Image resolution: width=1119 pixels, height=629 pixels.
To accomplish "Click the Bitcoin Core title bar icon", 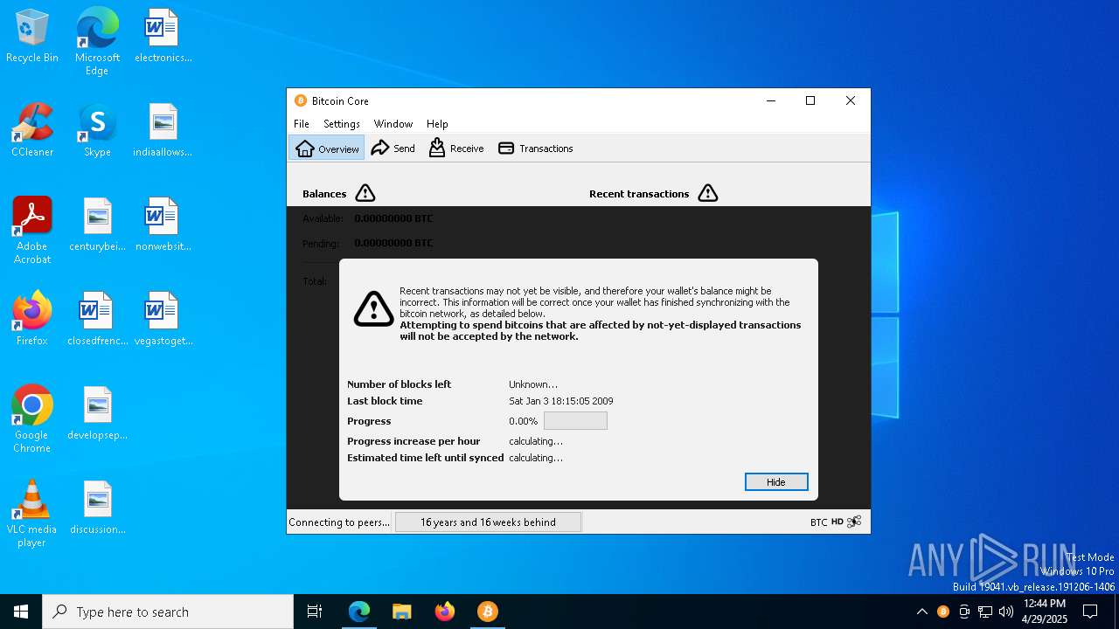I will [x=301, y=100].
